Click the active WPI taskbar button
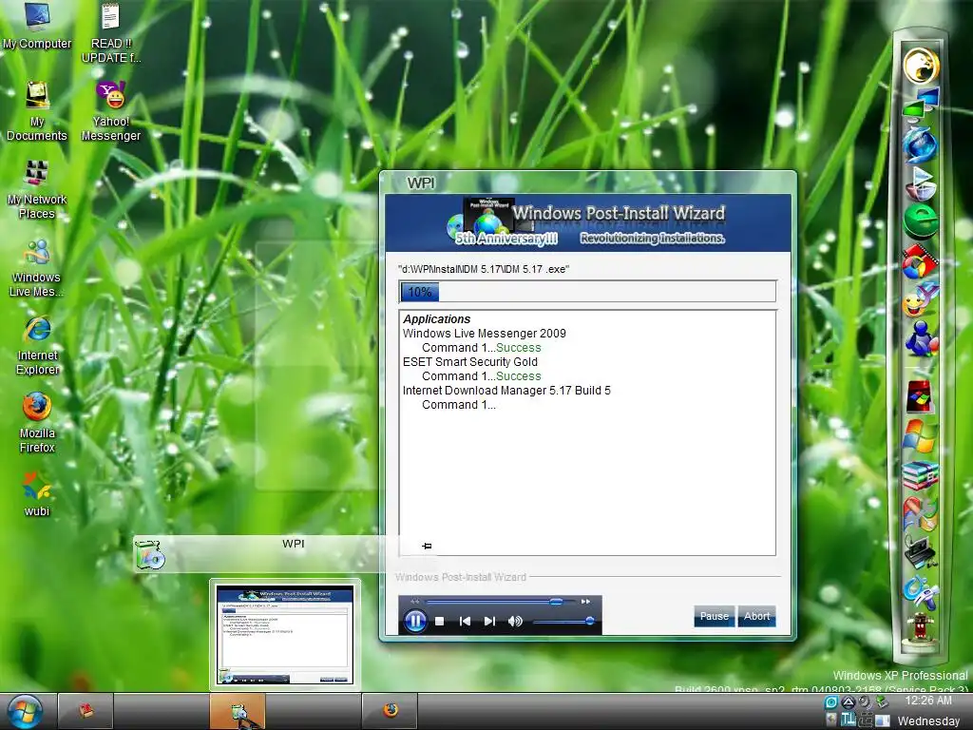 [238, 711]
